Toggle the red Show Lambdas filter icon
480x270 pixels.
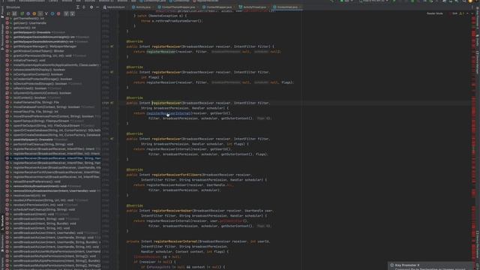(58, 13)
